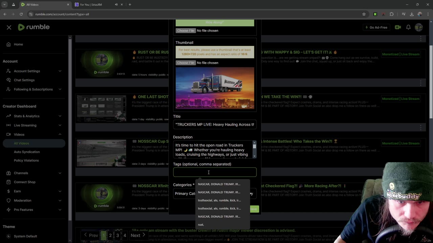Screen dimensions: 433x243
Task: Click into the Title input field
Action: point(215,125)
